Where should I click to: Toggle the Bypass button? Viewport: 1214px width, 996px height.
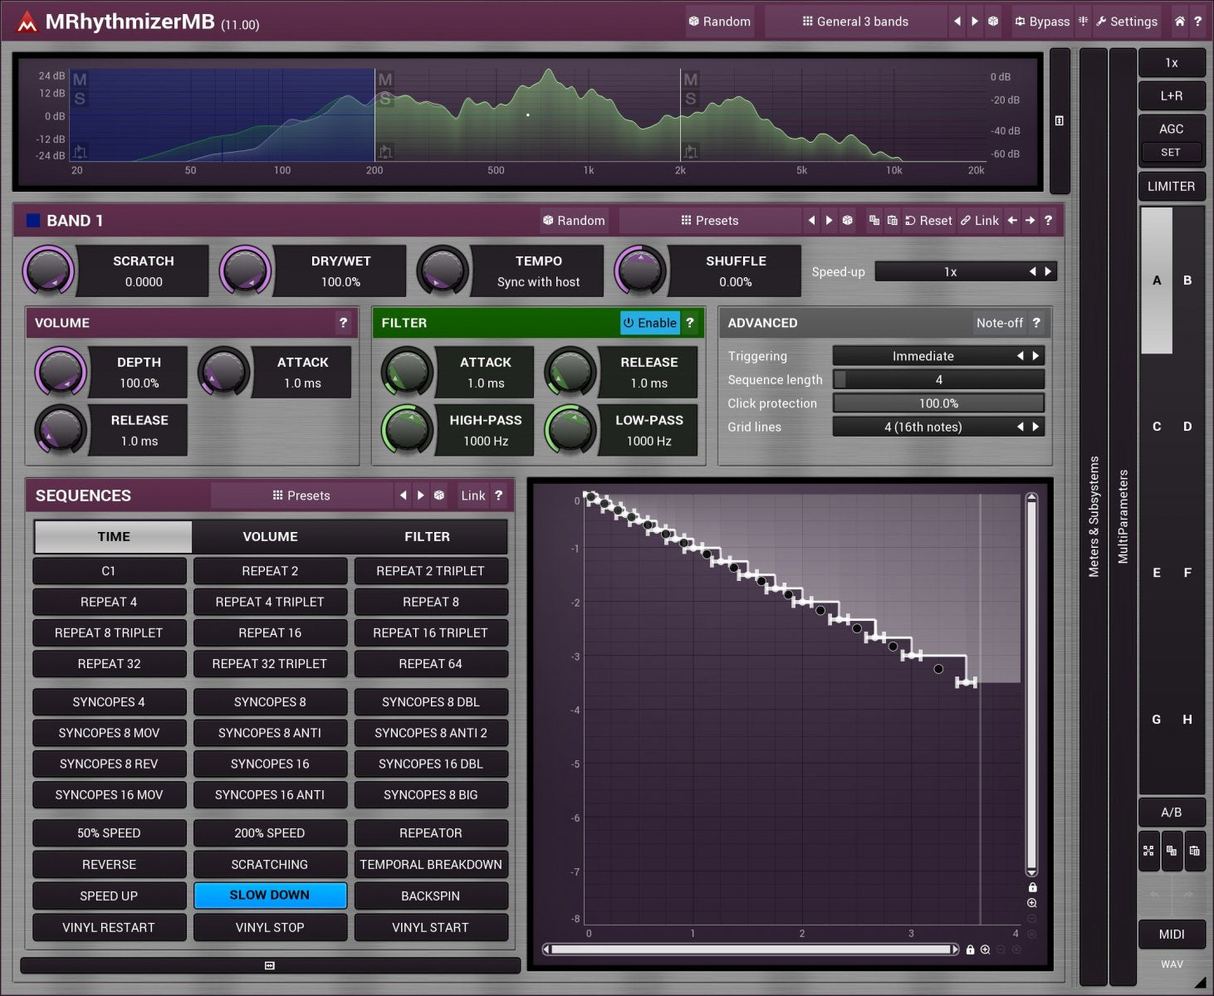1042,22
